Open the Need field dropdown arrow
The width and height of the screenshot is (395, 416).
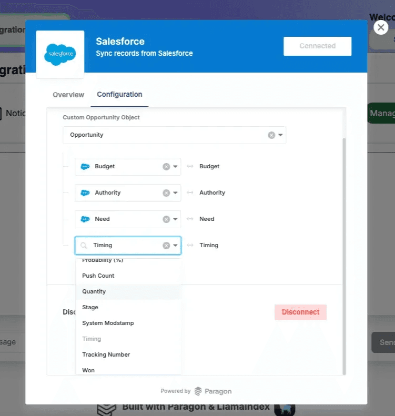[x=176, y=219]
